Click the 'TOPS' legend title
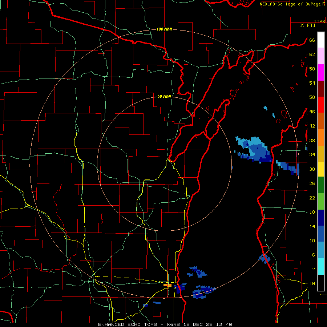327x327 pixels. (319, 21)
